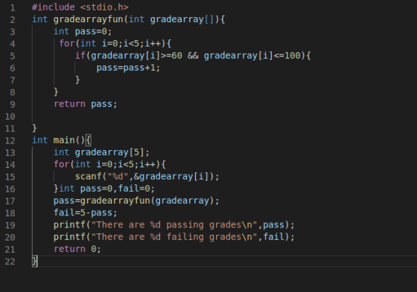Click line number 1 in the gutter
417x292 pixels.
coord(13,7)
